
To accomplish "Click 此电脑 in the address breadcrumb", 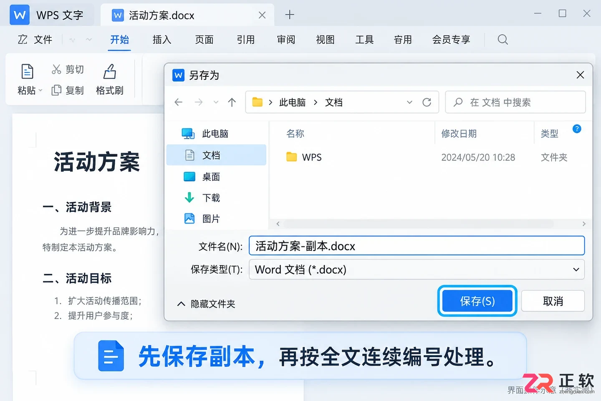I will [292, 102].
